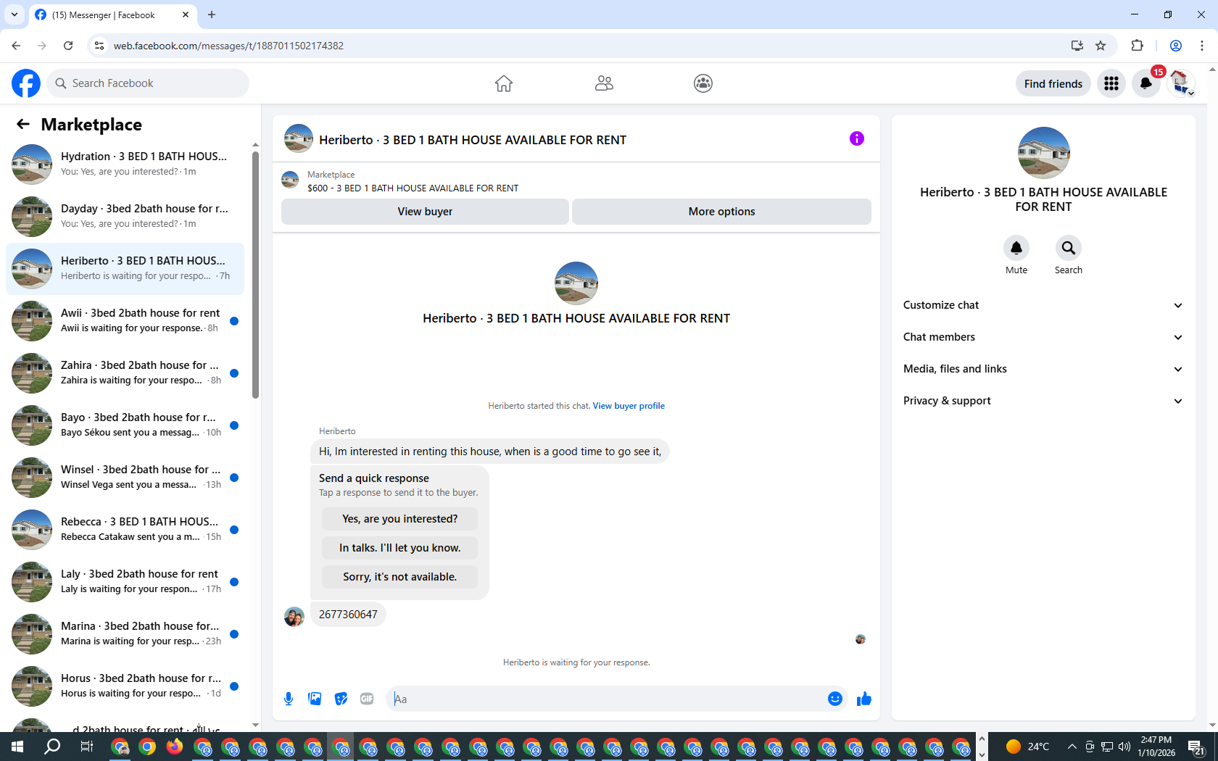This screenshot has height=761, width=1218.
Task: Open Rebecca conversation in chat list
Action: point(125,530)
